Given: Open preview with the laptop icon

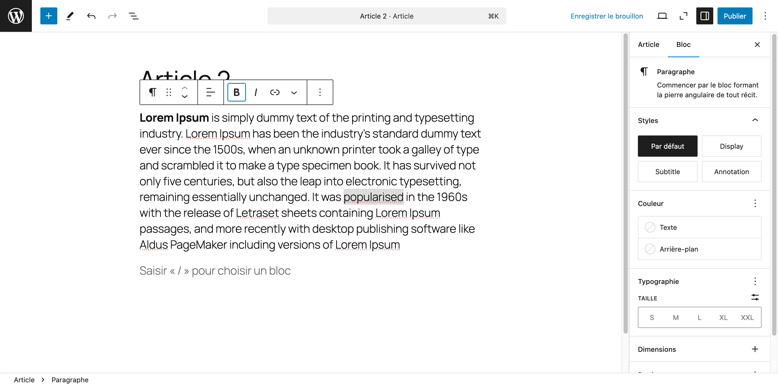Looking at the screenshot, I should click(662, 16).
